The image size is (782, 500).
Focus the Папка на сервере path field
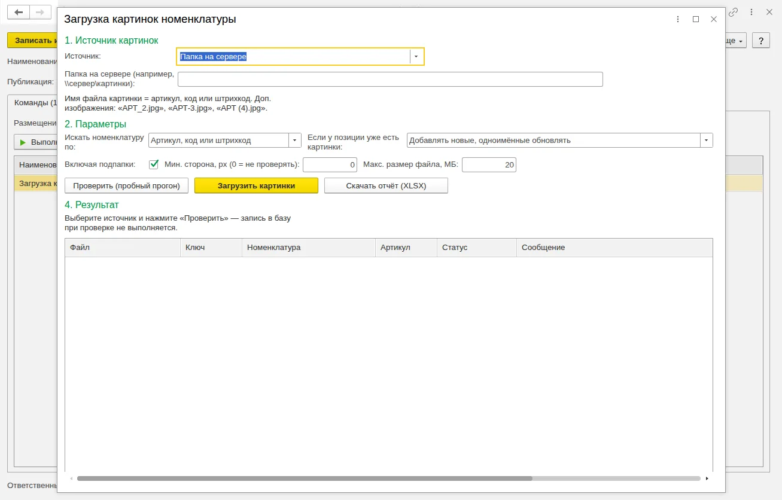(390, 80)
